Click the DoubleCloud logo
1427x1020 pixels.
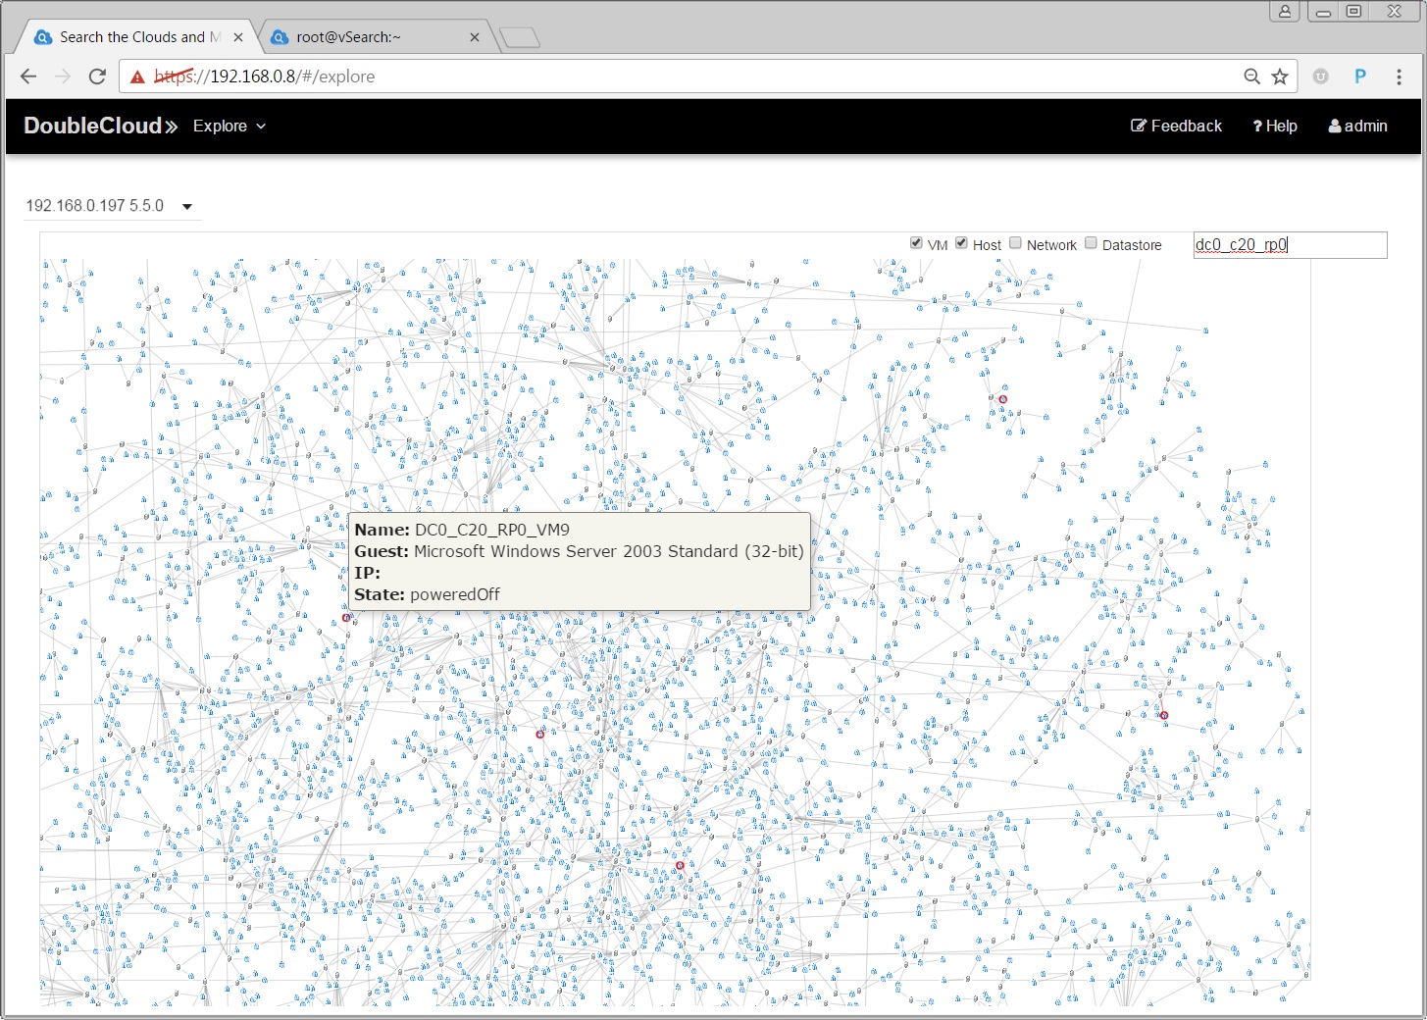click(100, 126)
